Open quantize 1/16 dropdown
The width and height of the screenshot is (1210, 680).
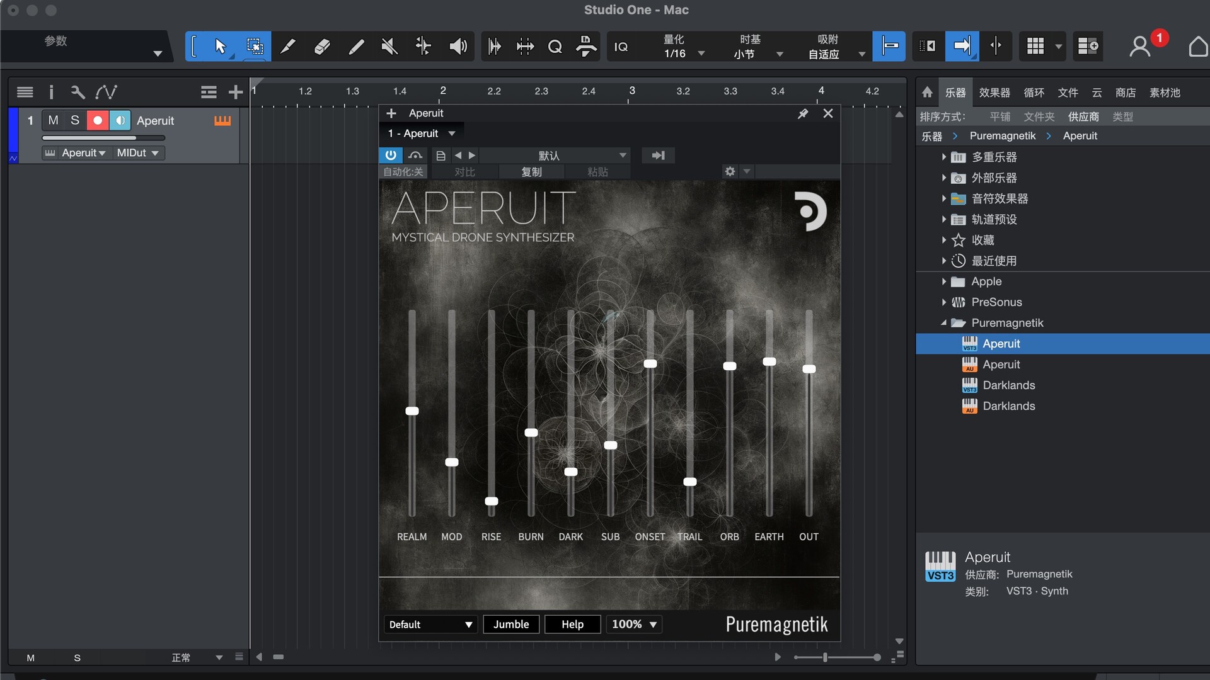pyautogui.click(x=684, y=54)
